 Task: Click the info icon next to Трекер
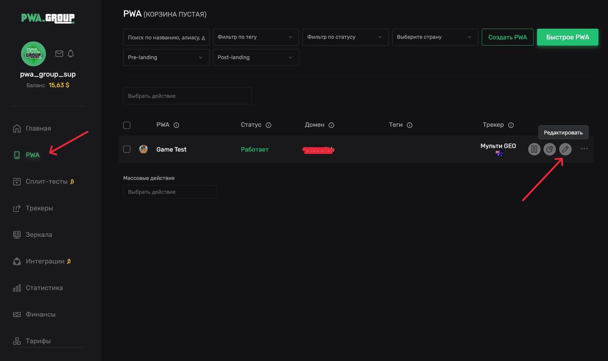click(x=511, y=125)
